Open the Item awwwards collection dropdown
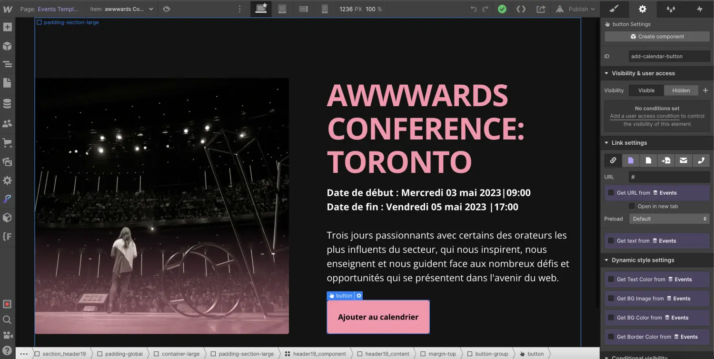This screenshot has width=714, height=359. tap(121, 9)
